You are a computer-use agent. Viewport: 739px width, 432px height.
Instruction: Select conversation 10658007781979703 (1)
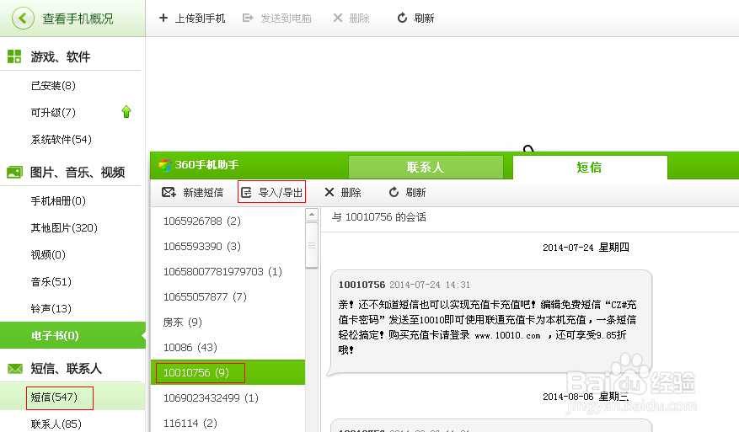tap(228, 272)
